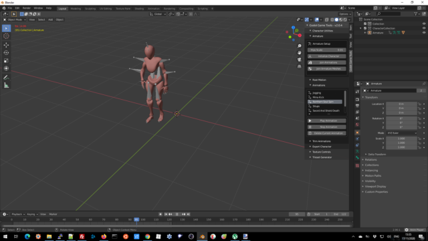The height and width of the screenshot is (241, 428).
Task: Switch perspective/orthographic with the grid icon
Action: click(300, 66)
